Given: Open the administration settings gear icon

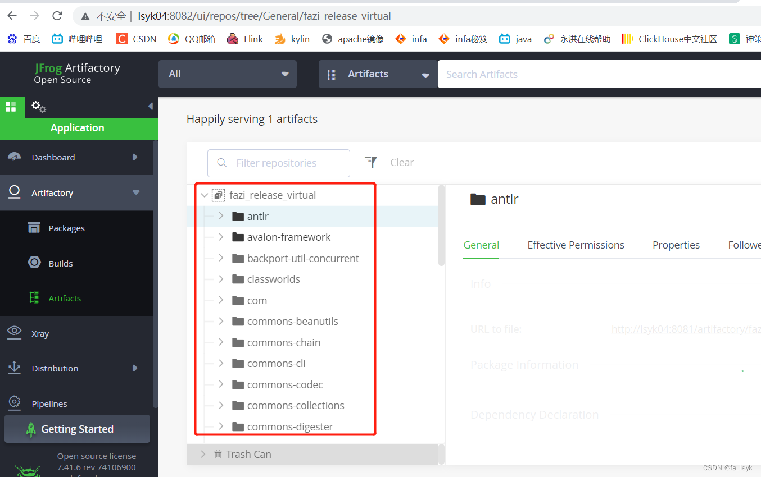Looking at the screenshot, I should [37, 107].
